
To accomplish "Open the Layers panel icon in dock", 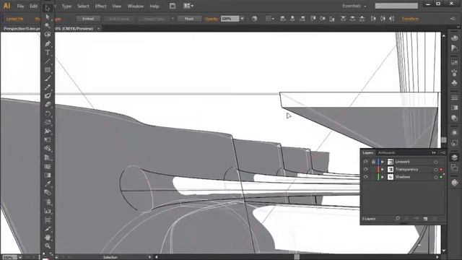I will [x=454, y=157].
